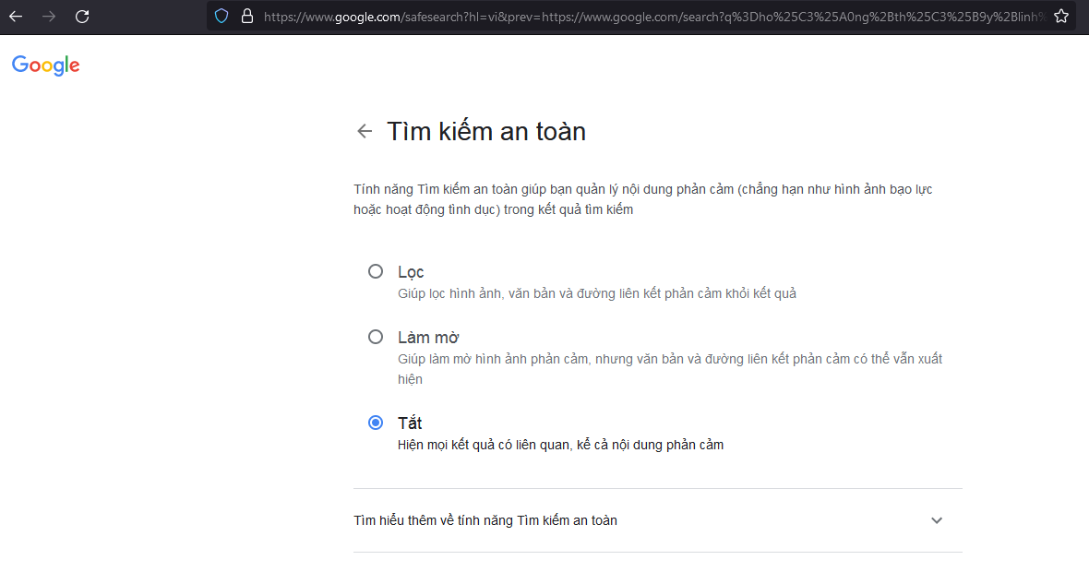Viewport: 1089px width, 572px height.
Task: Select the Tắt option to disable SafeSearch
Action: pyautogui.click(x=376, y=423)
